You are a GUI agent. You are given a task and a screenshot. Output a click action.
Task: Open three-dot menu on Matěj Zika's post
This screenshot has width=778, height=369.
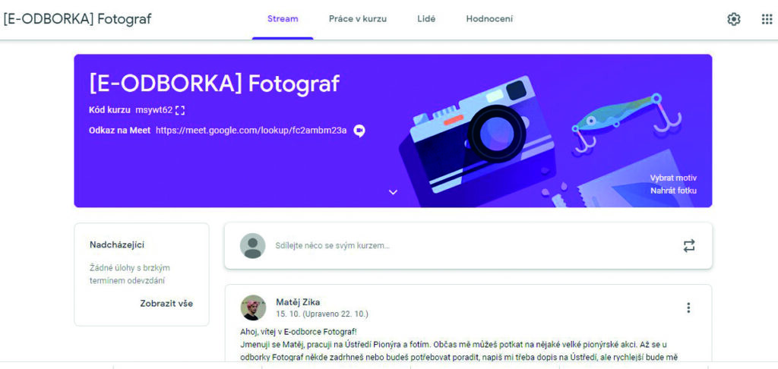(x=688, y=307)
